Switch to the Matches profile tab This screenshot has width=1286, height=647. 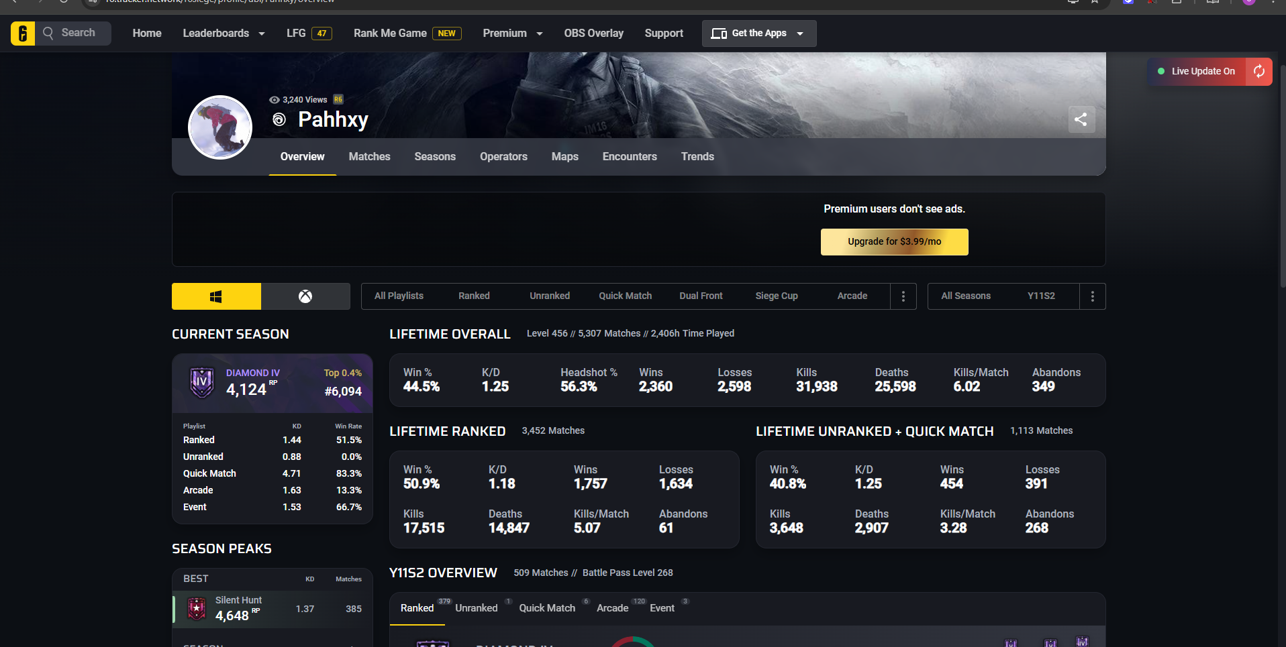coord(370,157)
